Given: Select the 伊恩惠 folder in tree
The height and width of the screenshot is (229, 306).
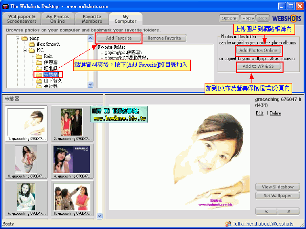Looking at the screenshot, I should pyautogui.click(x=47, y=62).
